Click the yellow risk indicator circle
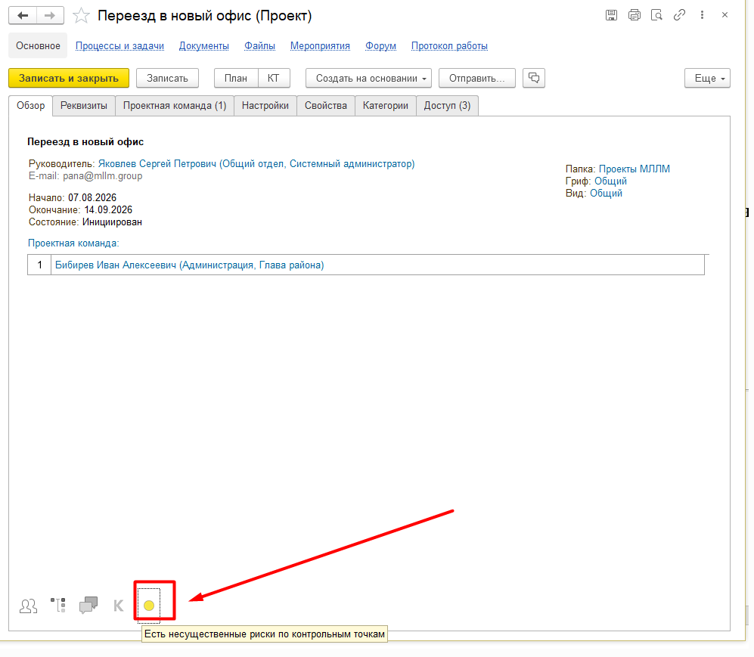This screenshot has width=754, height=657. (x=149, y=606)
